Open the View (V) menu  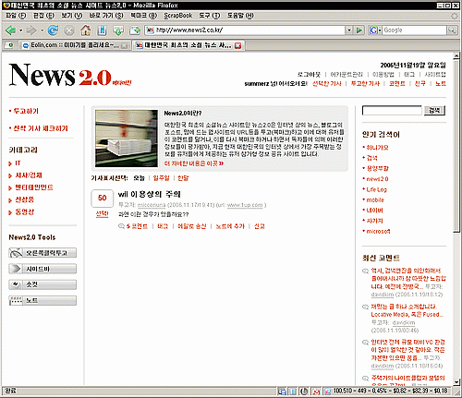tap(72, 16)
